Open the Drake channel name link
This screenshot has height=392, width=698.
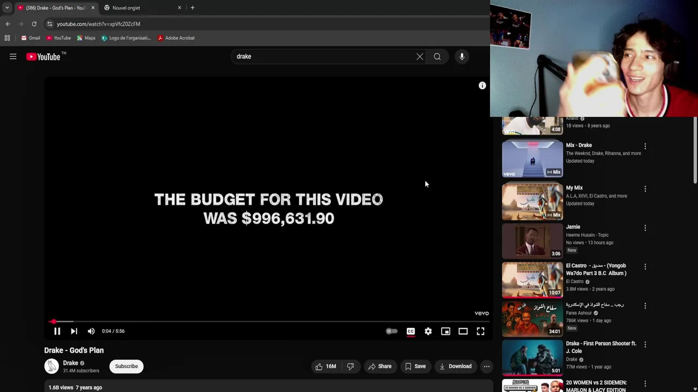pos(70,363)
